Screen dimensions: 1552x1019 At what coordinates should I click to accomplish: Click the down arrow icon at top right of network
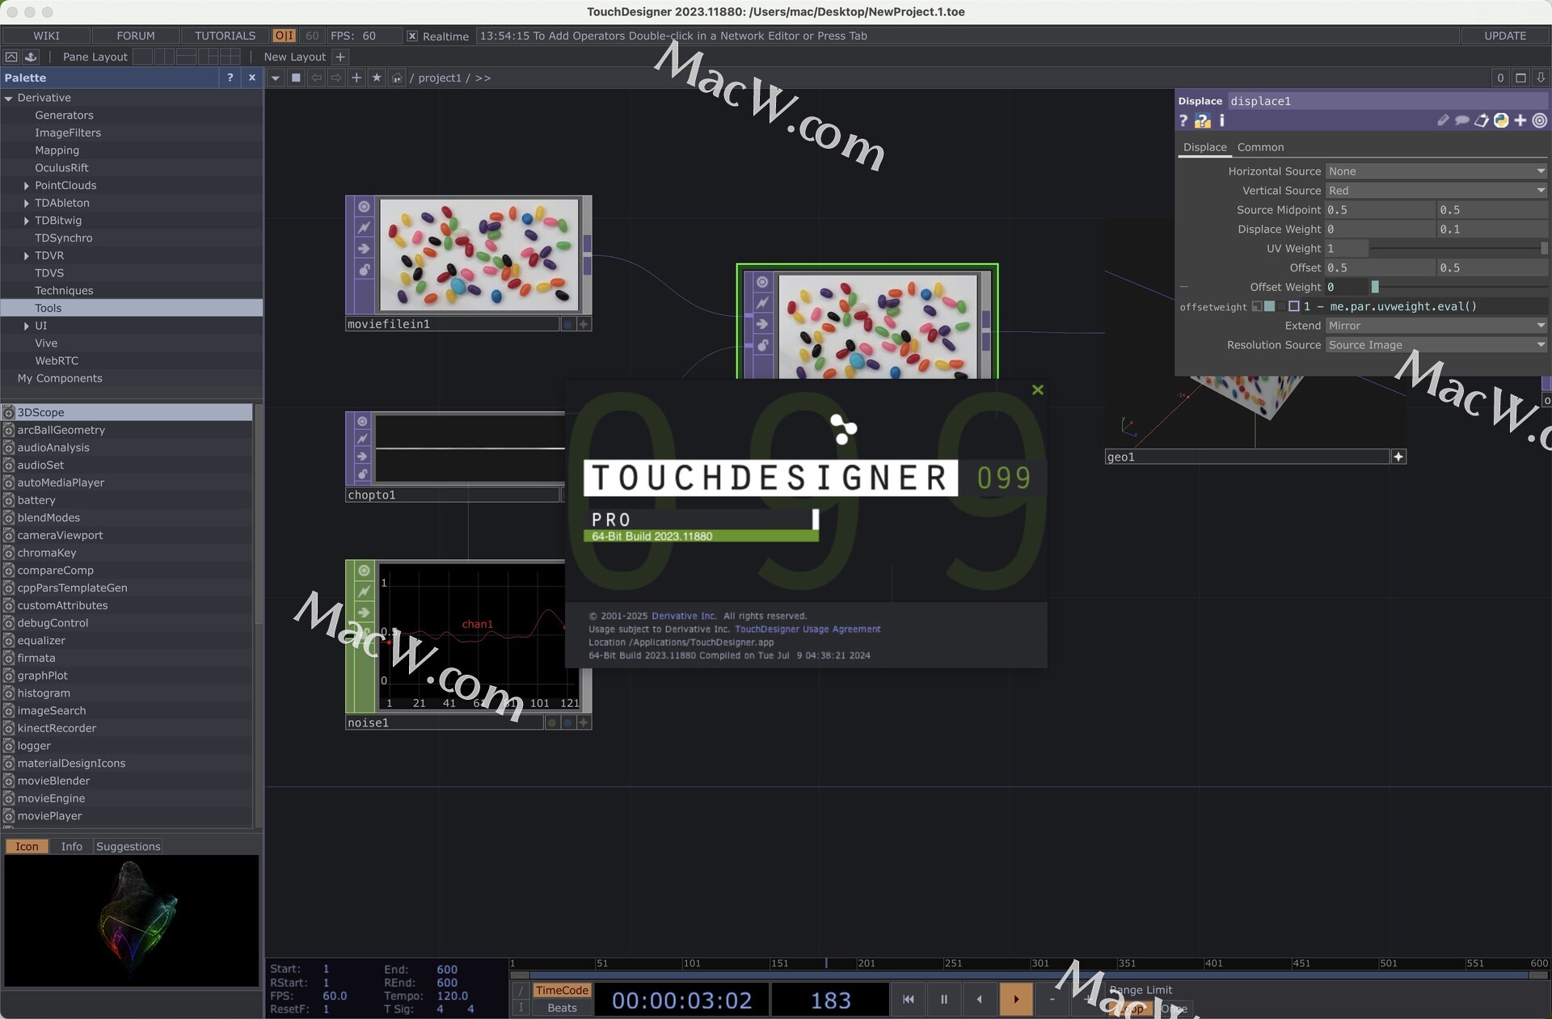(x=1541, y=78)
